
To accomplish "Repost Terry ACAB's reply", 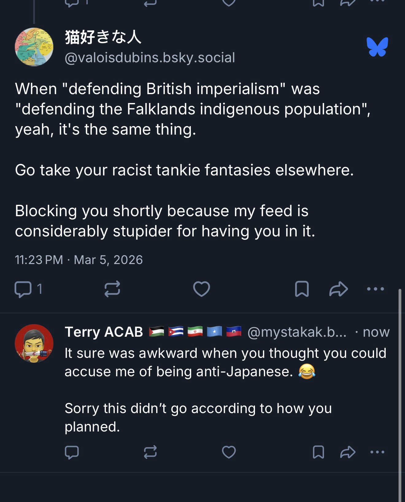I will click(150, 452).
